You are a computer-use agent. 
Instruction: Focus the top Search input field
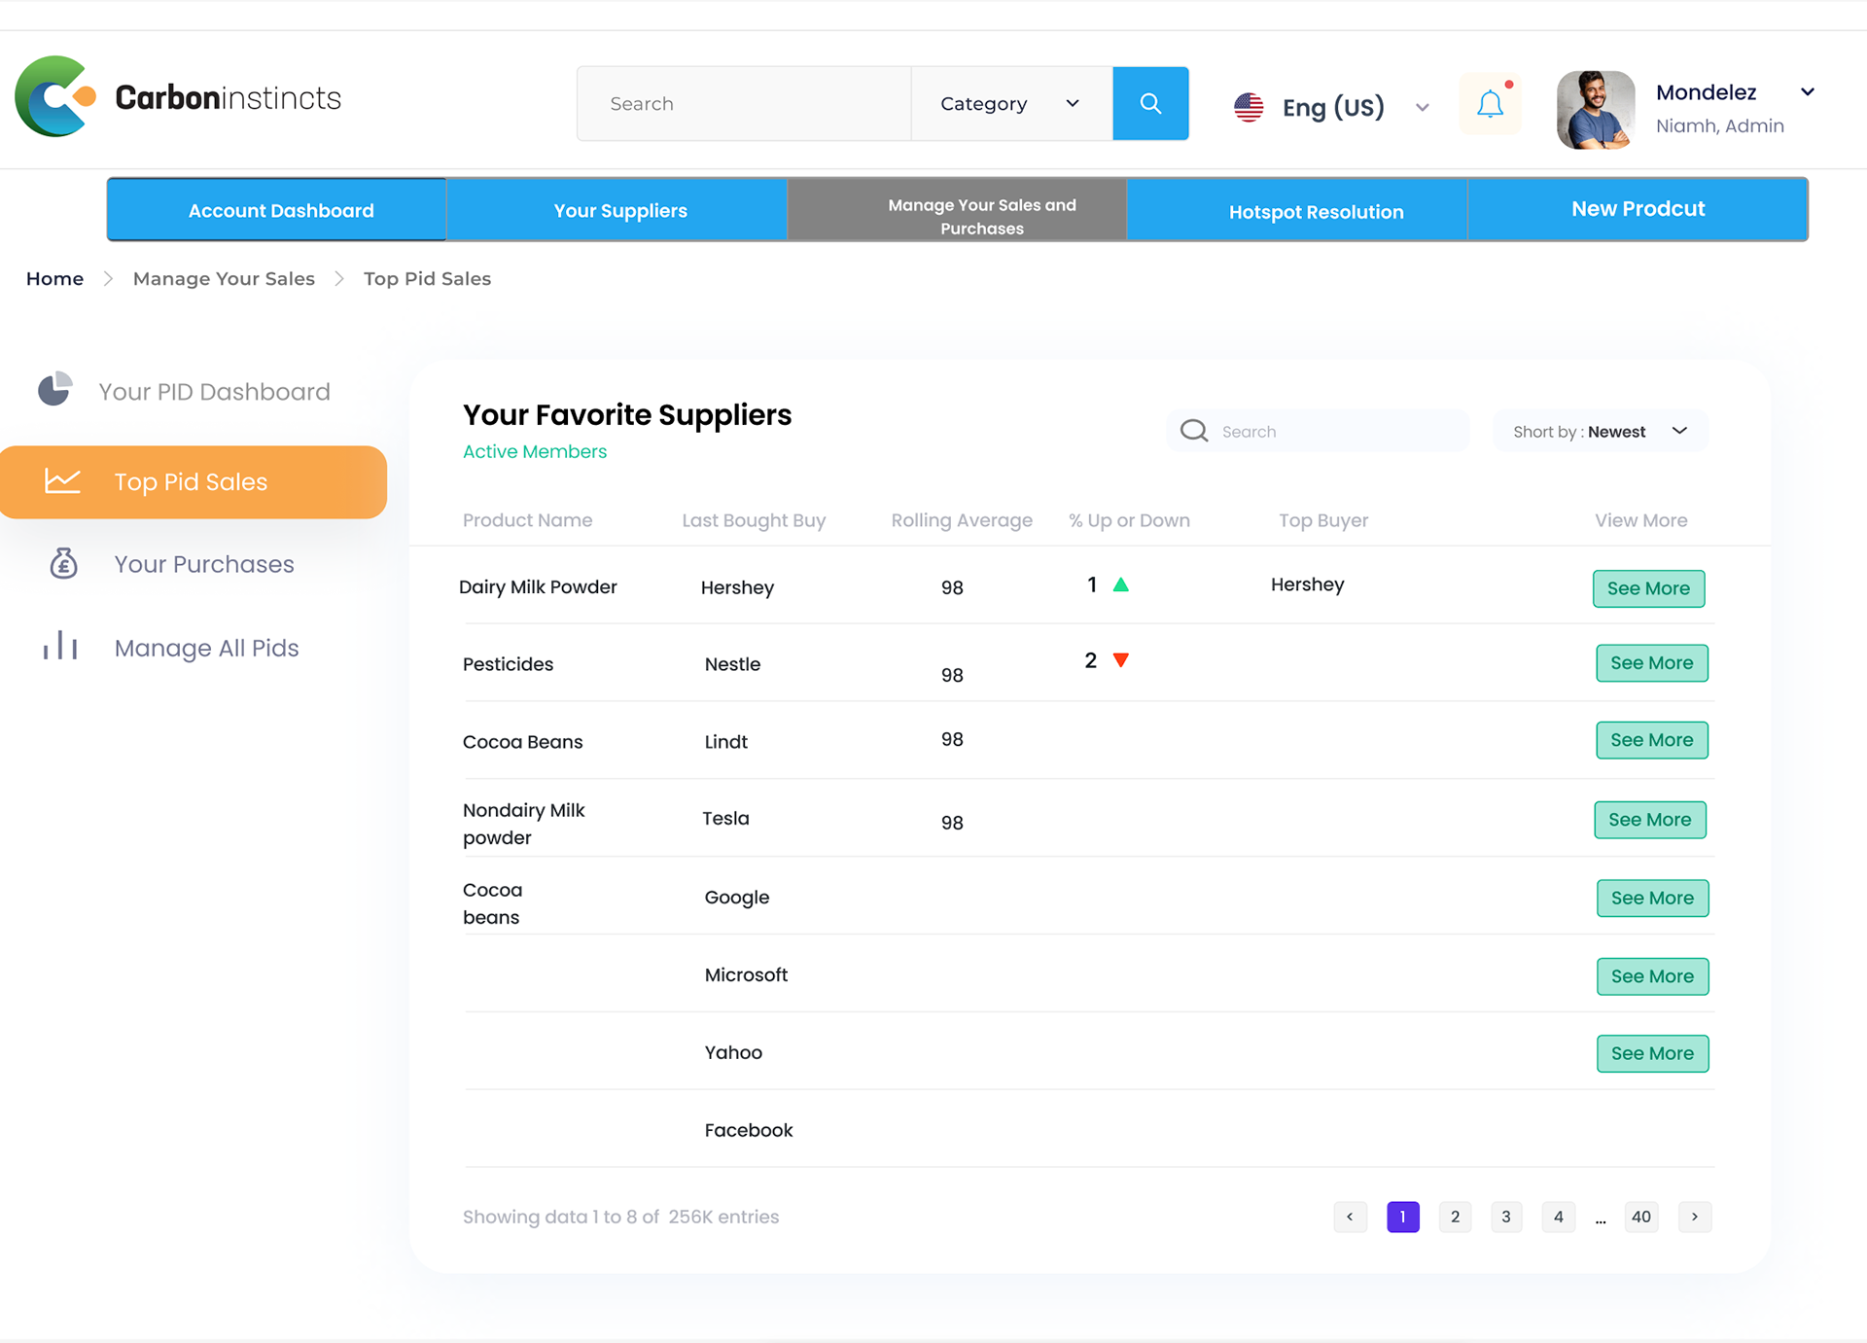[744, 103]
